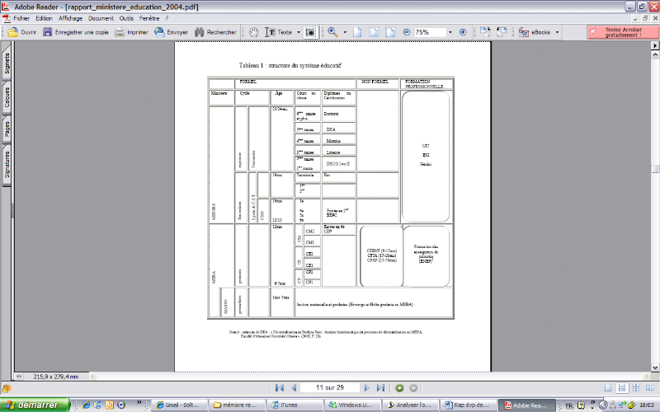Switch to Single Page layout
This screenshot has height=412, width=660.
[x=608, y=388]
